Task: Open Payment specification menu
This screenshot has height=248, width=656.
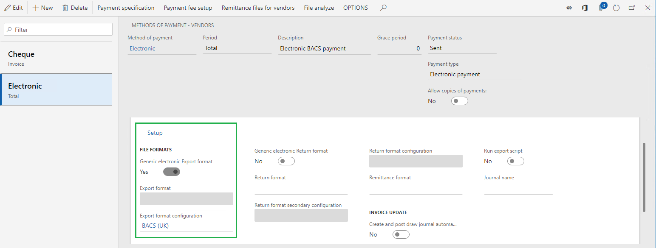Action: (126, 8)
